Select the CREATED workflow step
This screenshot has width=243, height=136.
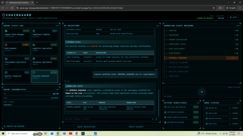coord(201,31)
